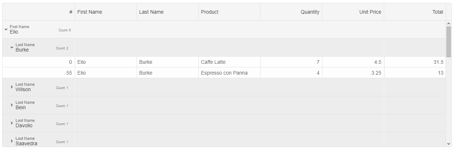Click the vertical scrollbar thumb
Image resolution: width=455 pixels, height=151 pixels.
coord(449,42)
